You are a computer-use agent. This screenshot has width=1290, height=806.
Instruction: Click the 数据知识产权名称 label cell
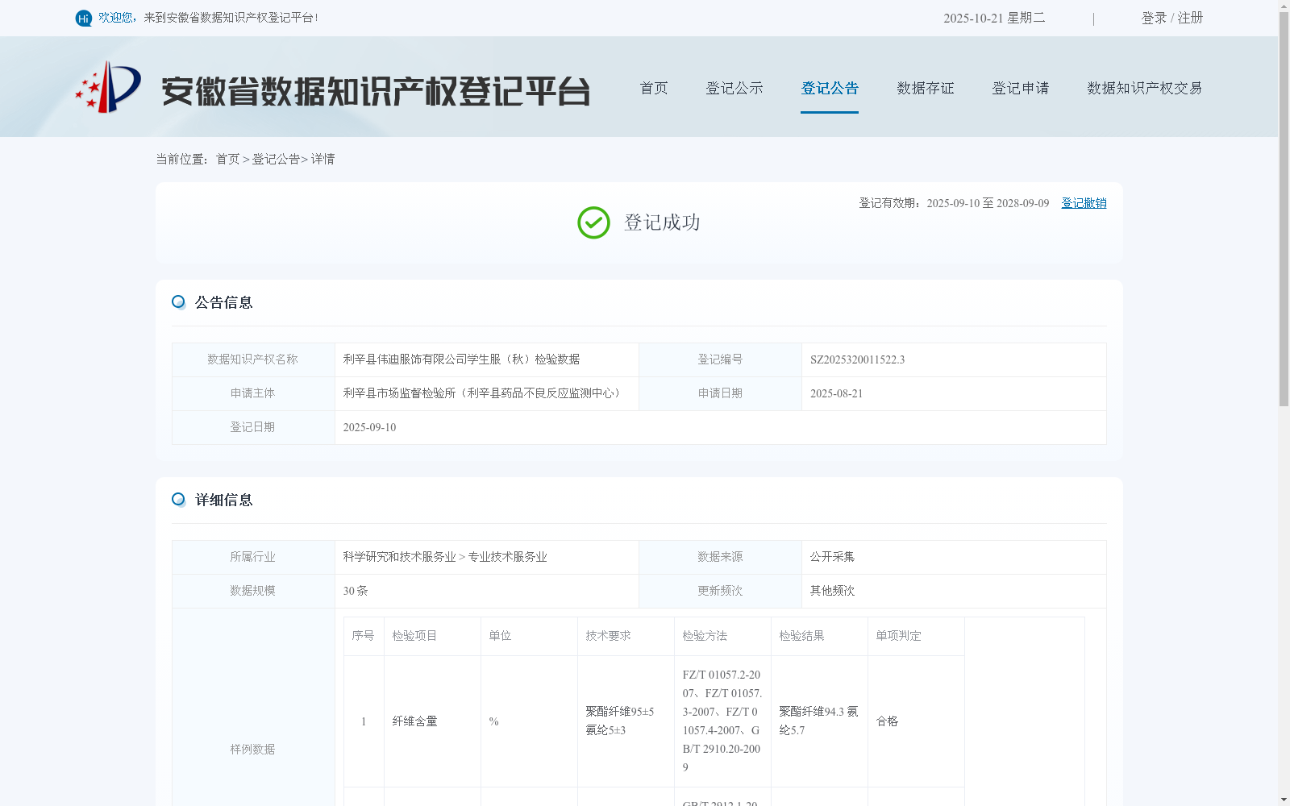253,359
